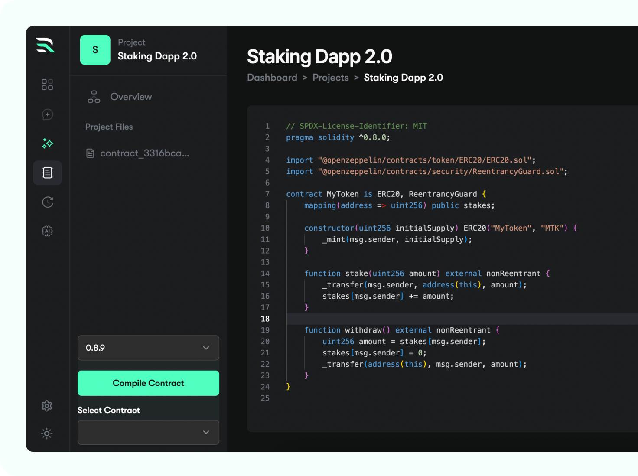Start a new chat with the plus bubble icon
The image size is (638, 476).
point(47,114)
